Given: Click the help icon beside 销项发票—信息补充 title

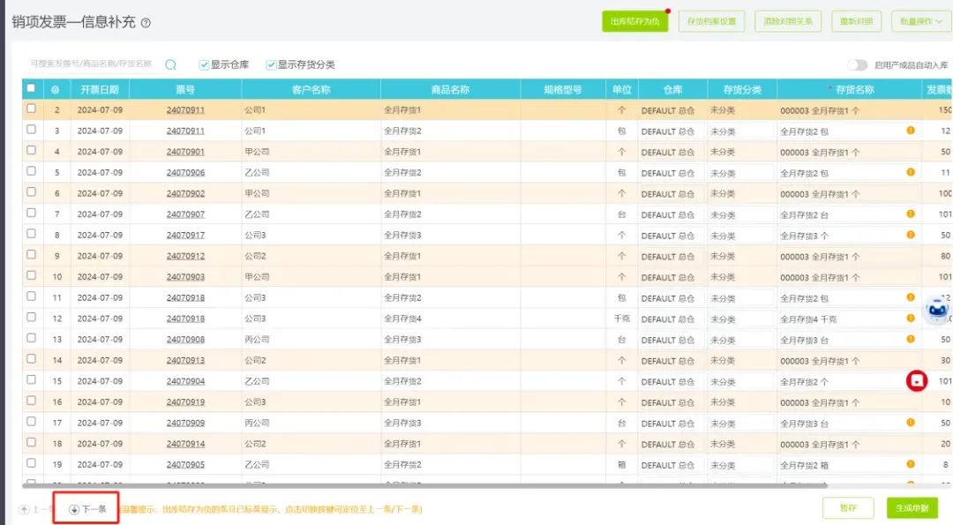Looking at the screenshot, I should (x=144, y=22).
